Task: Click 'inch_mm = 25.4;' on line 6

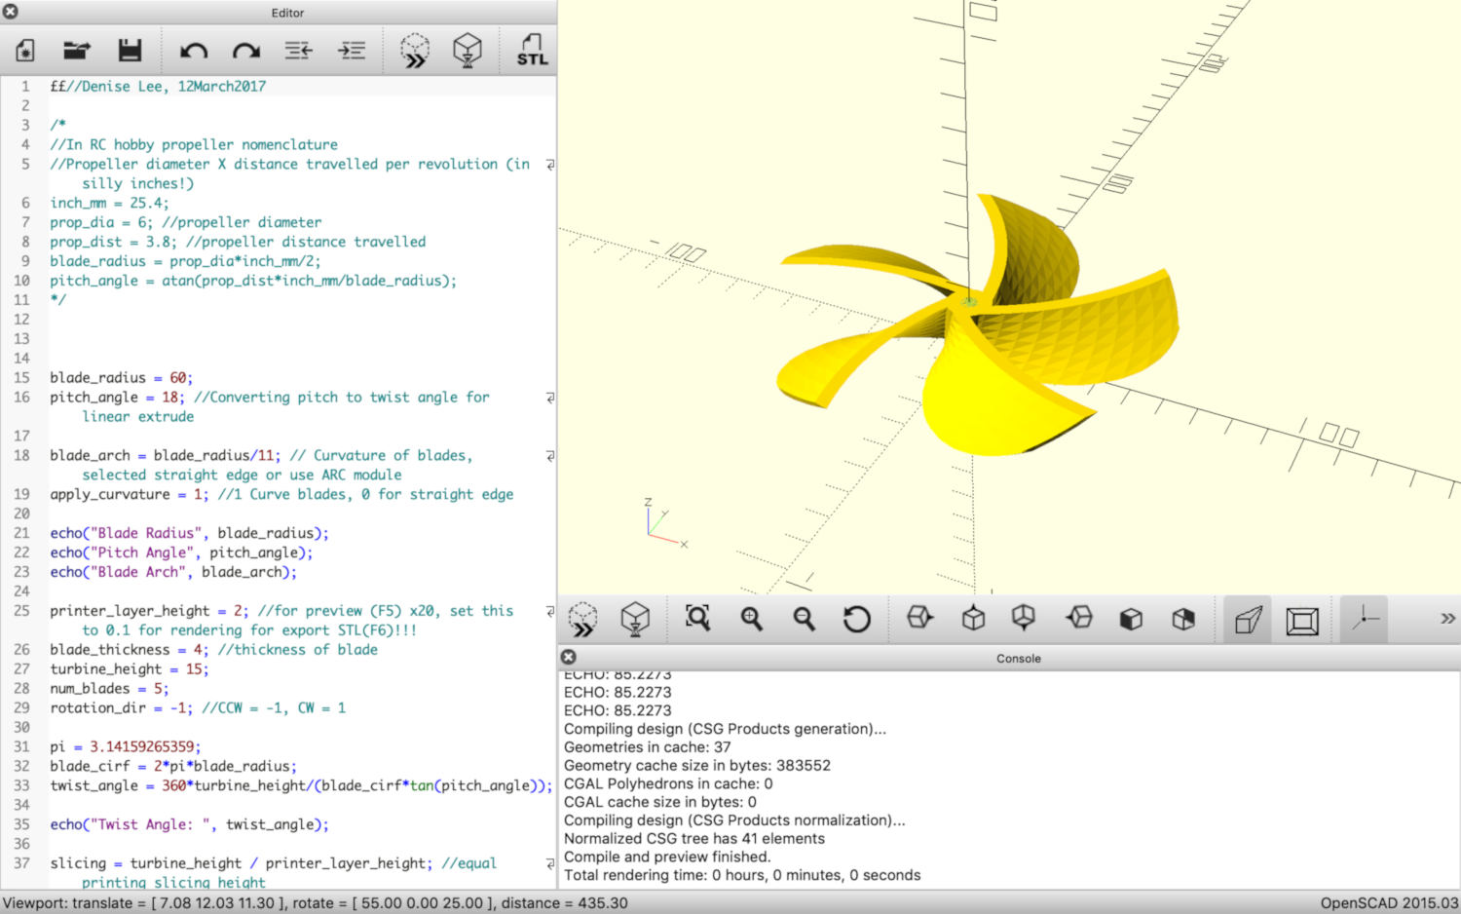Action: (x=109, y=203)
